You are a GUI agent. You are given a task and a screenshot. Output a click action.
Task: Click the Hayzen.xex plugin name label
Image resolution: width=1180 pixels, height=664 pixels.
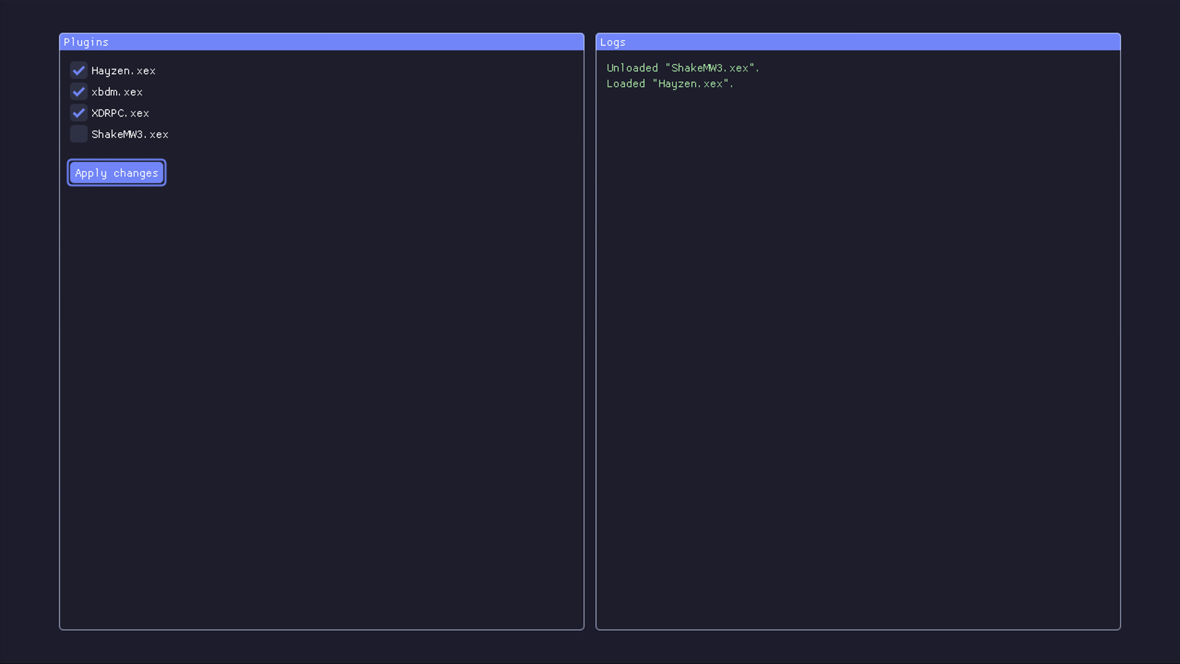123,71
